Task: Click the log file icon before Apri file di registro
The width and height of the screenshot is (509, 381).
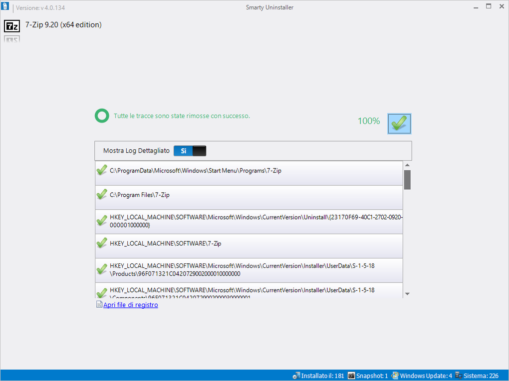Action: (99, 304)
